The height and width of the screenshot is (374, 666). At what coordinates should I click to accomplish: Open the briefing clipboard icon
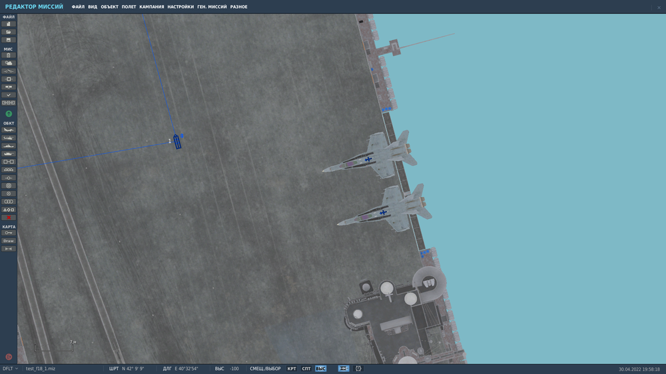9,55
